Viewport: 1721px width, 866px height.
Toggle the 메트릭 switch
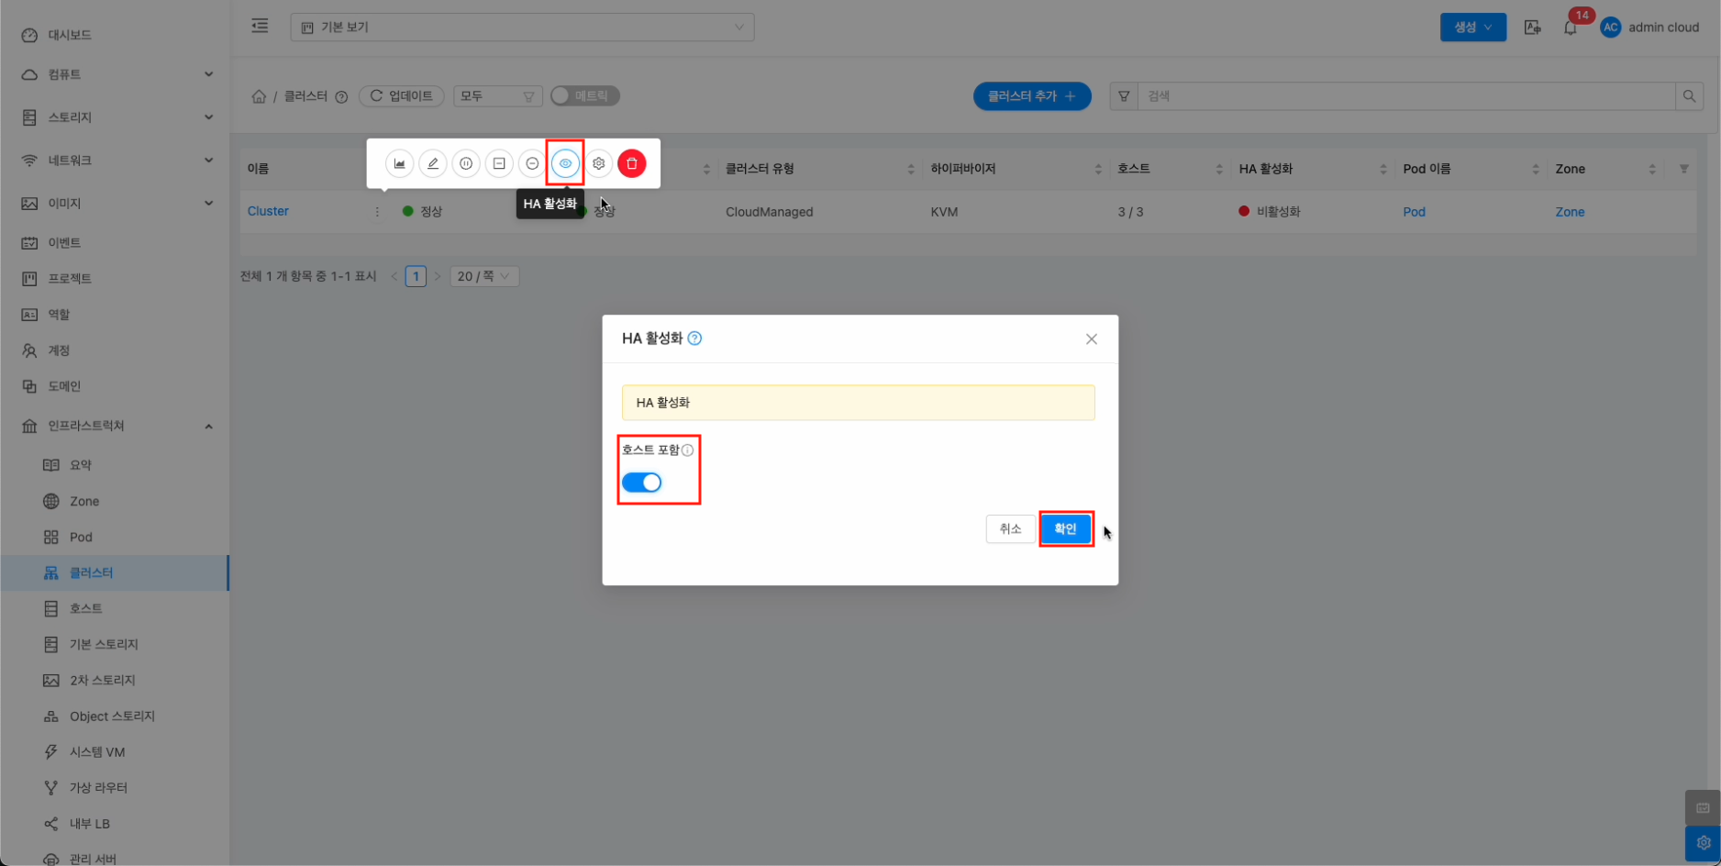click(585, 96)
